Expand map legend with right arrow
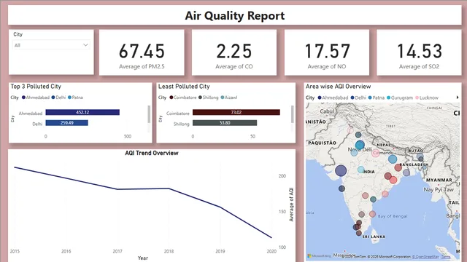This screenshot has width=467, height=262. [x=458, y=98]
